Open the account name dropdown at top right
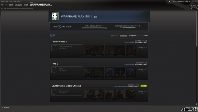 184,1
